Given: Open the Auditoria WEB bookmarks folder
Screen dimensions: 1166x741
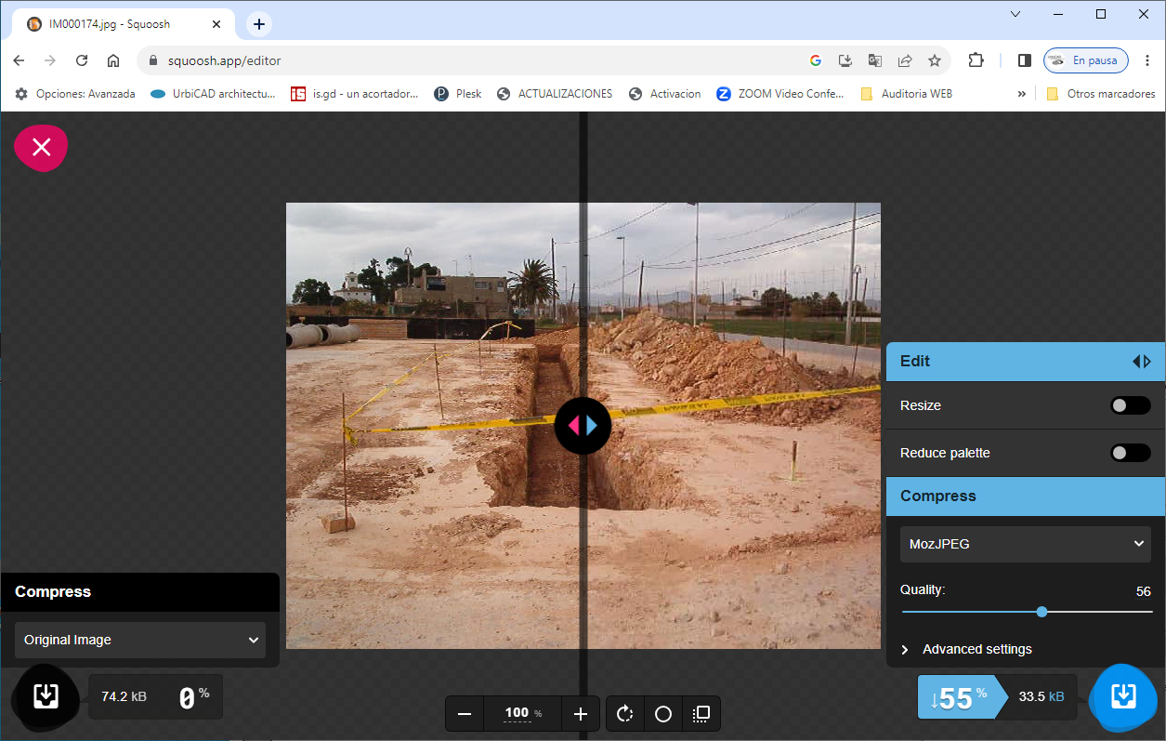Looking at the screenshot, I should [906, 94].
